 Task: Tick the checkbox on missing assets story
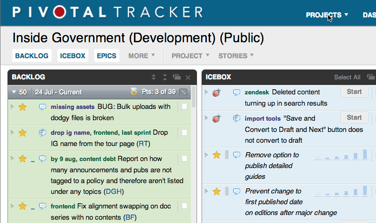(184, 107)
